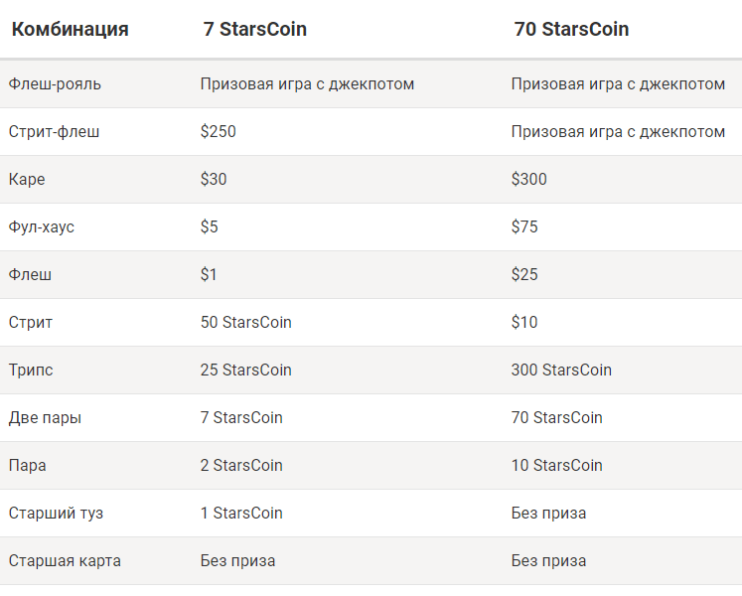Select the Две пары combination label
The height and width of the screenshot is (596, 742).
coord(45,418)
